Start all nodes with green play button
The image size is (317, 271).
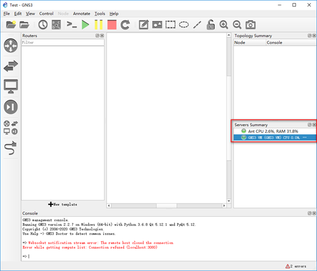pyautogui.click(x=85, y=25)
